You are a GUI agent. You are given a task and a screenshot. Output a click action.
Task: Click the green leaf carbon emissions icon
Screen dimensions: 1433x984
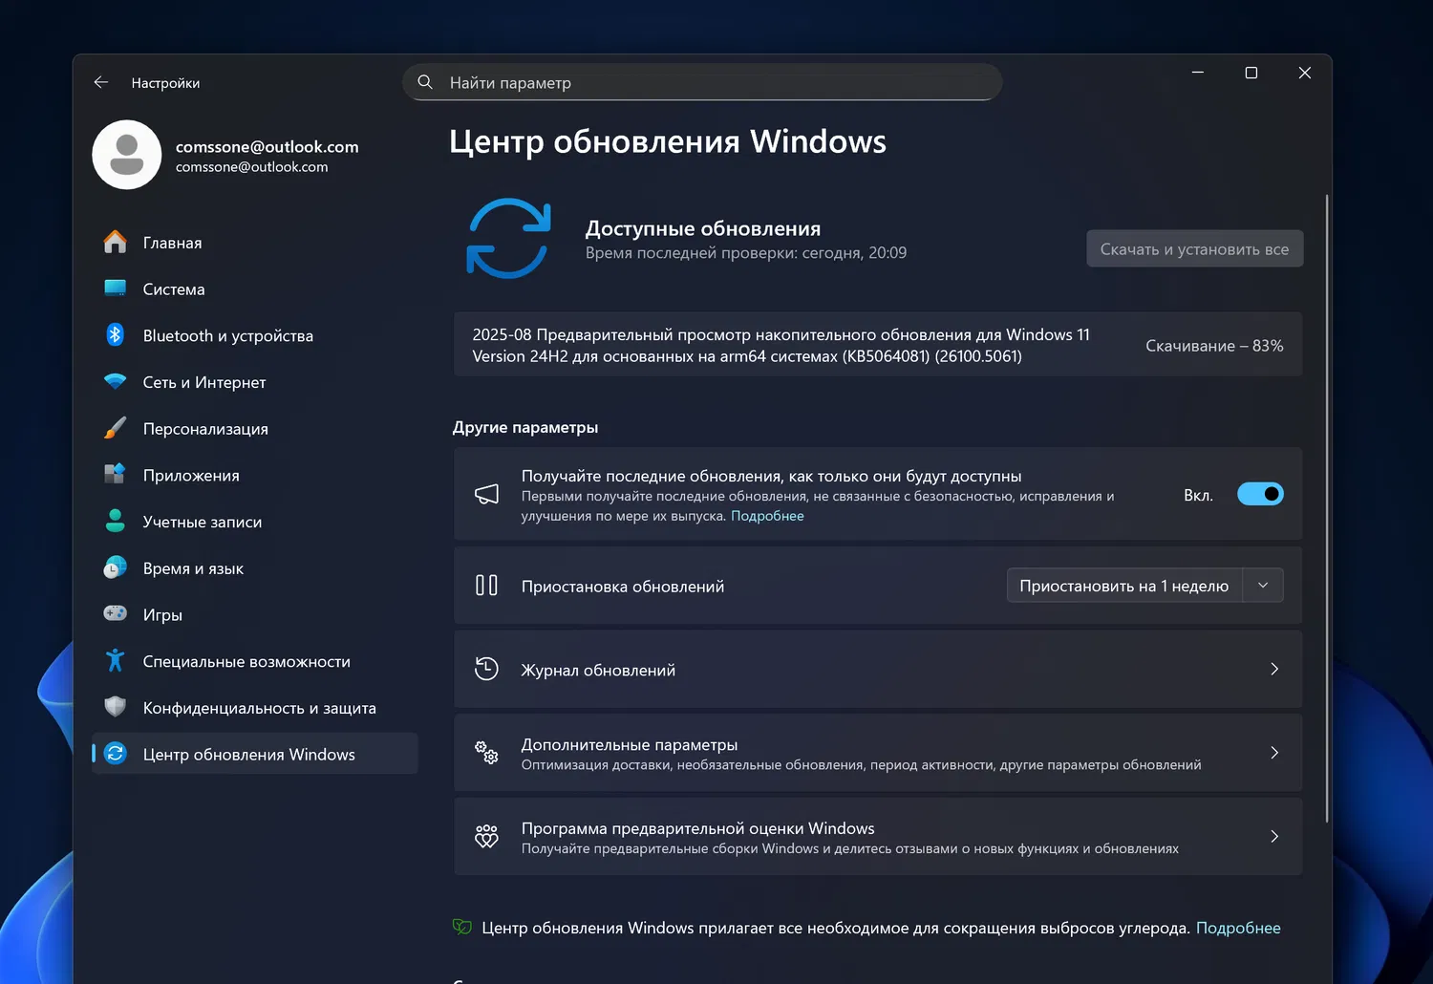click(x=462, y=927)
